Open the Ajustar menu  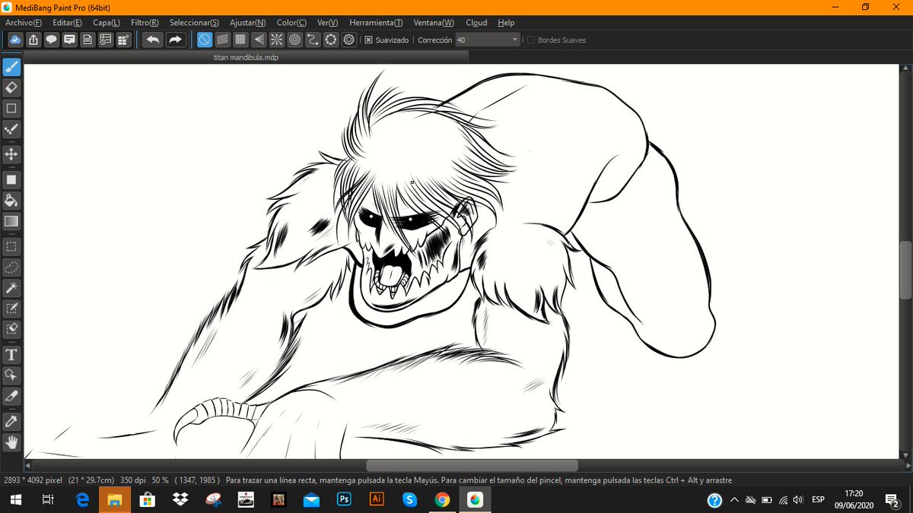[x=248, y=23]
